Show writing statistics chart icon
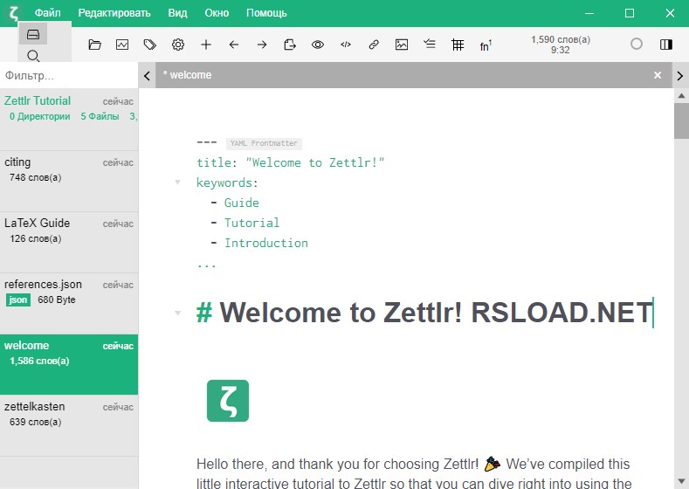Image resolution: width=689 pixels, height=489 pixels. pyautogui.click(x=122, y=45)
